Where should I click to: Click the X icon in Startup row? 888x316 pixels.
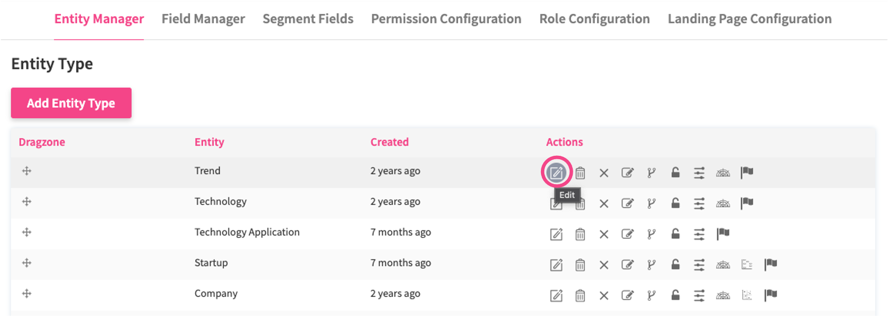click(x=604, y=265)
